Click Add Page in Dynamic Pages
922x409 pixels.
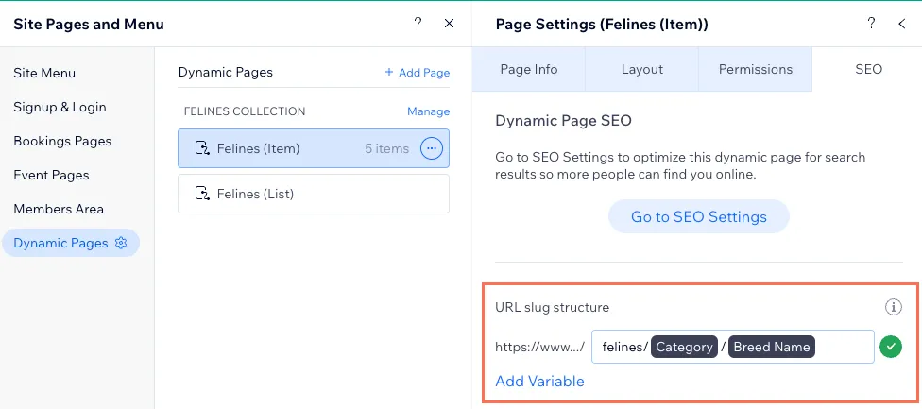pyautogui.click(x=417, y=73)
